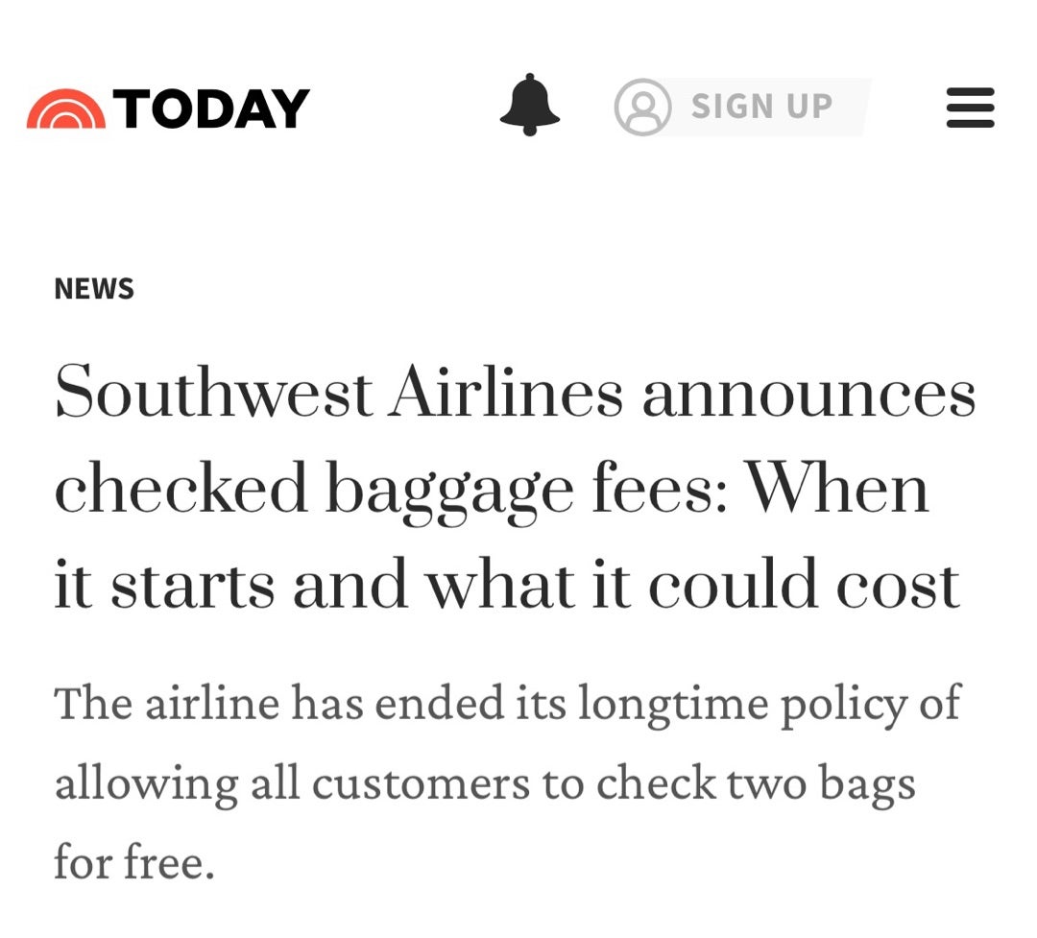This screenshot has height=938, width=1037.
Task: Open the NEWS section label
Action: (94, 289)
